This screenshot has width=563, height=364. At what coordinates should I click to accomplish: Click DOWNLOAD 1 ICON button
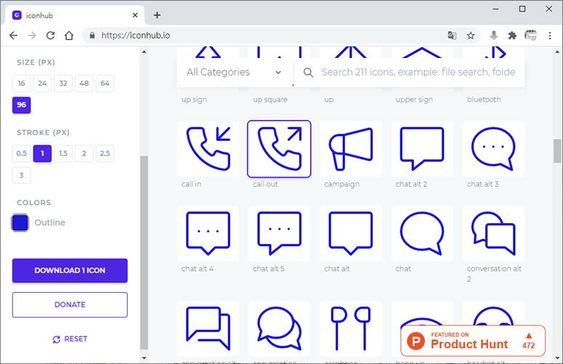coord(70,270)
